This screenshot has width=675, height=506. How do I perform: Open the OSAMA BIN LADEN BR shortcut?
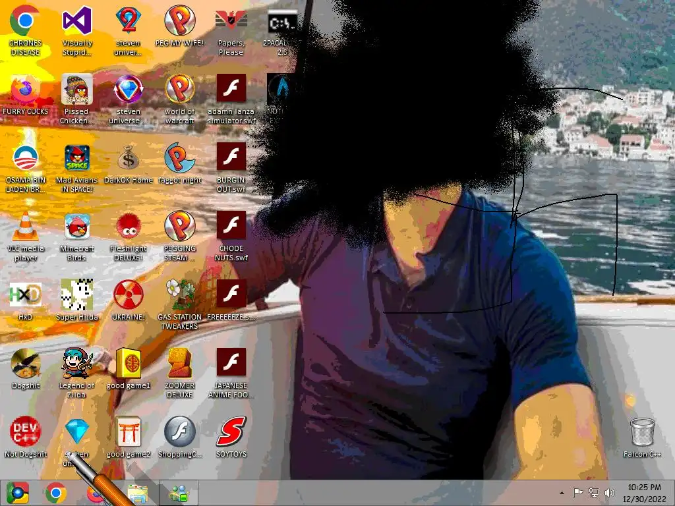[25, 158]
